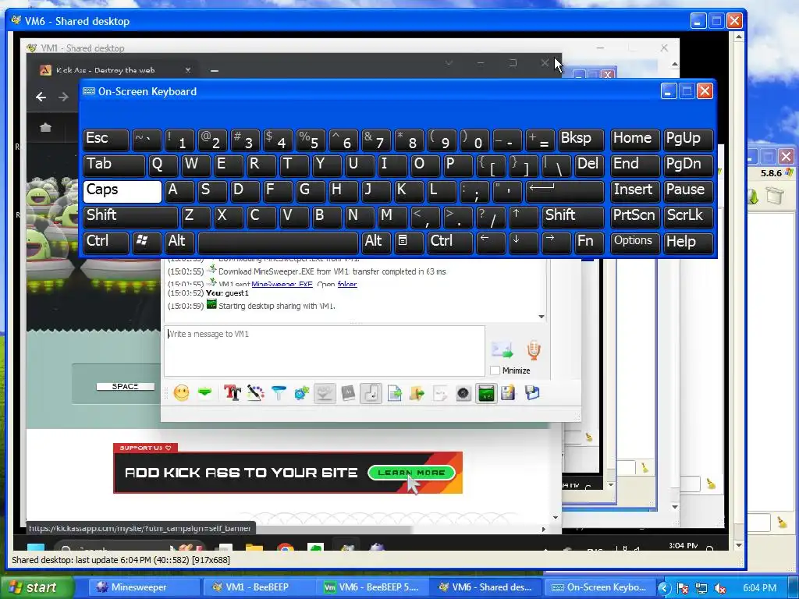This screenshot has height=599, width=799.
Task: Toggle the Enter-key send icon in chat toolbar
Action: point(371,393)
